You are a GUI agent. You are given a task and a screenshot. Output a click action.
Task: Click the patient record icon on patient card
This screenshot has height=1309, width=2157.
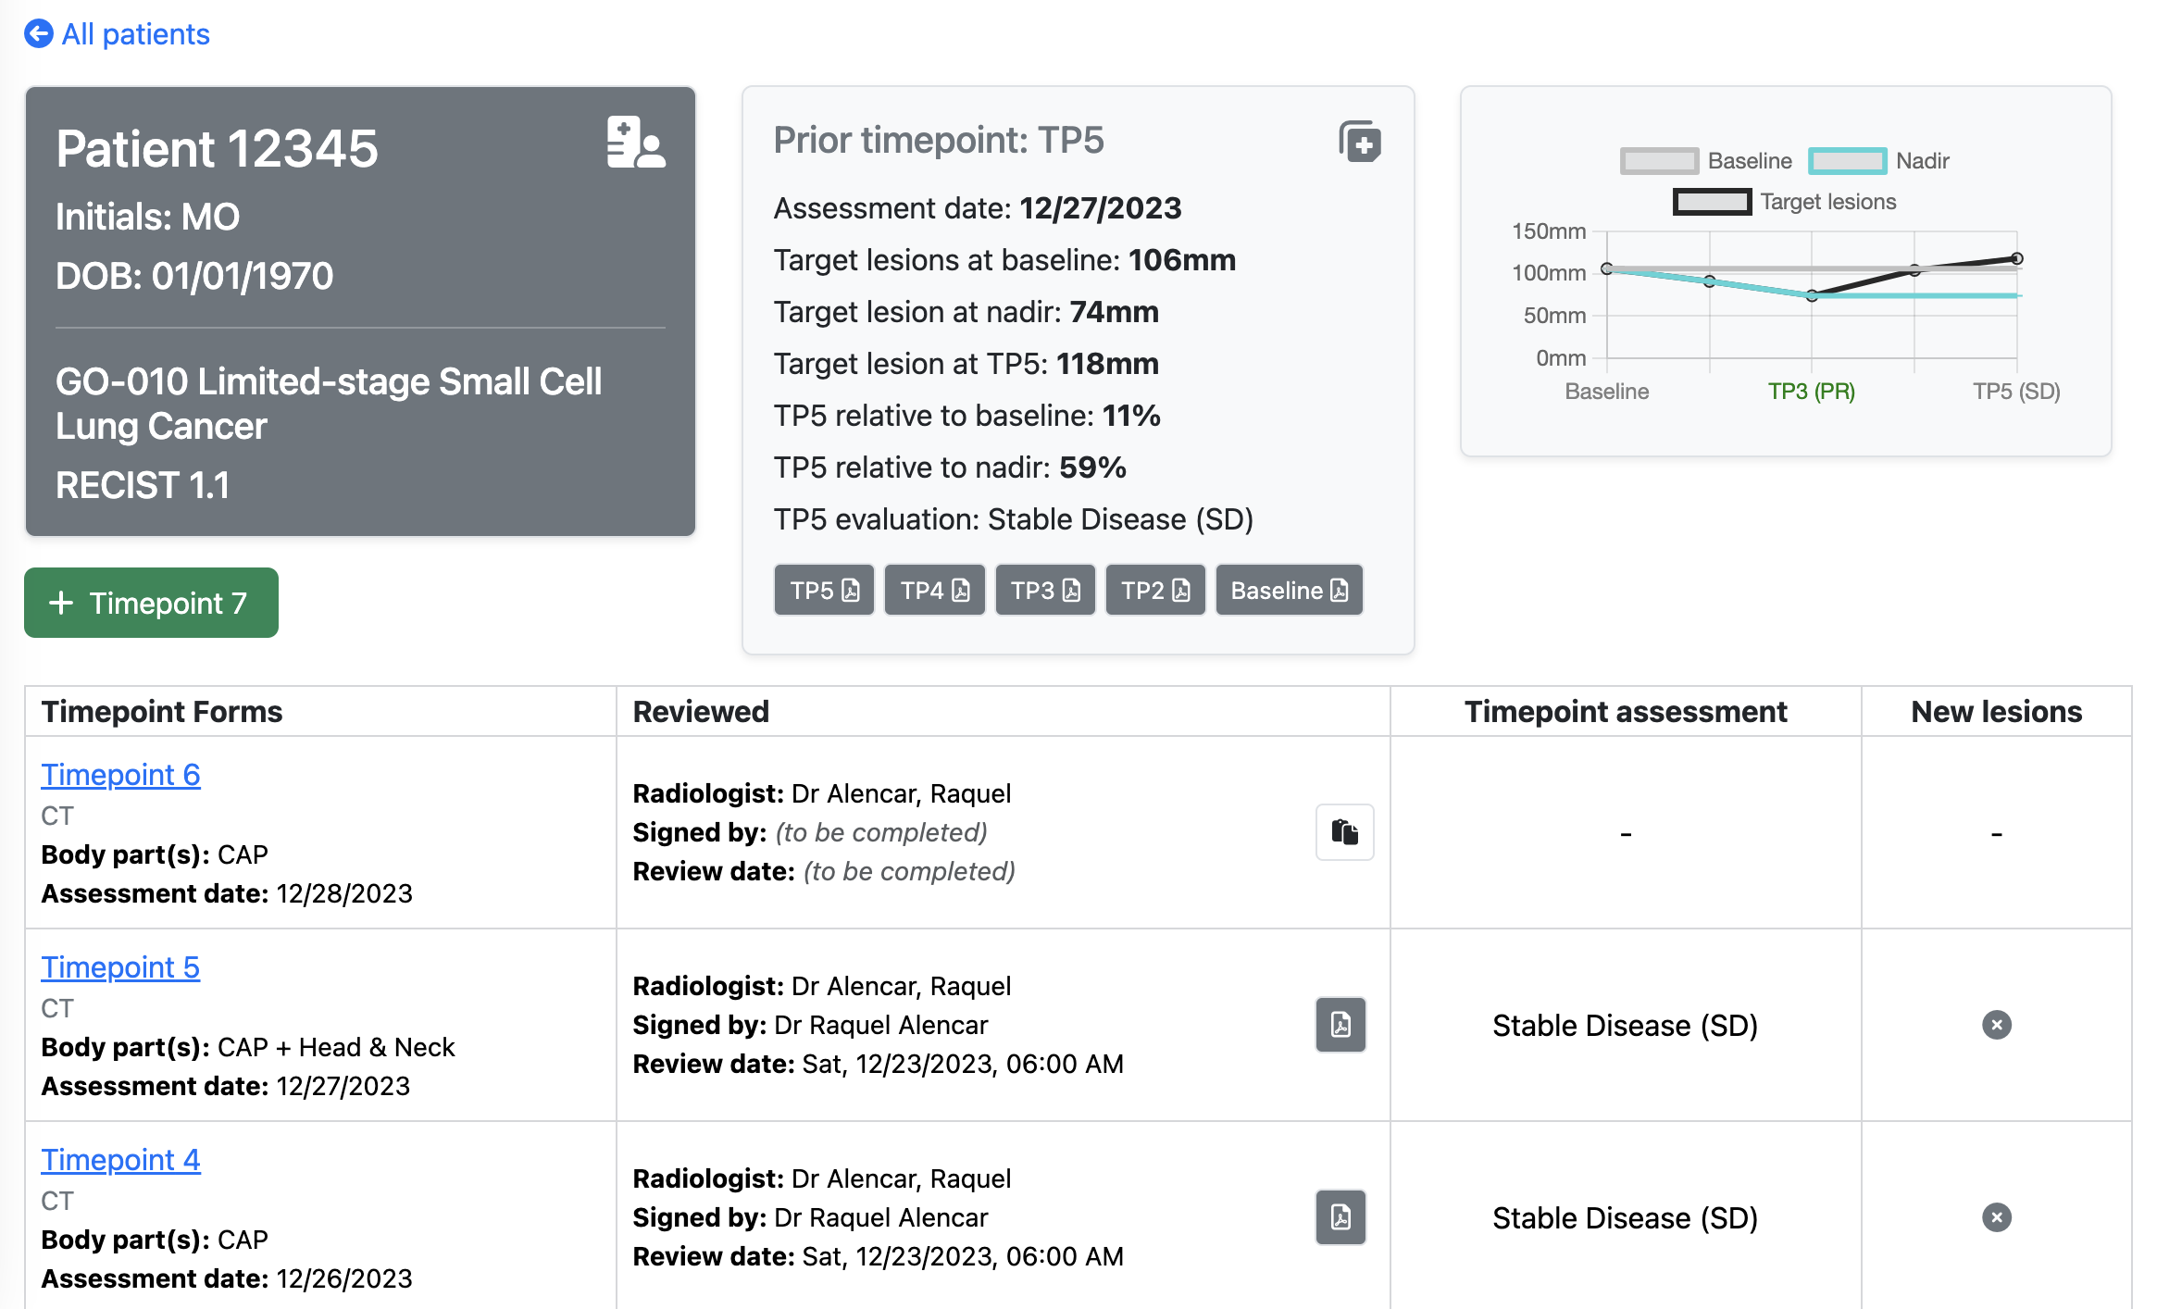pyautogui.click(x=635, y=143)
